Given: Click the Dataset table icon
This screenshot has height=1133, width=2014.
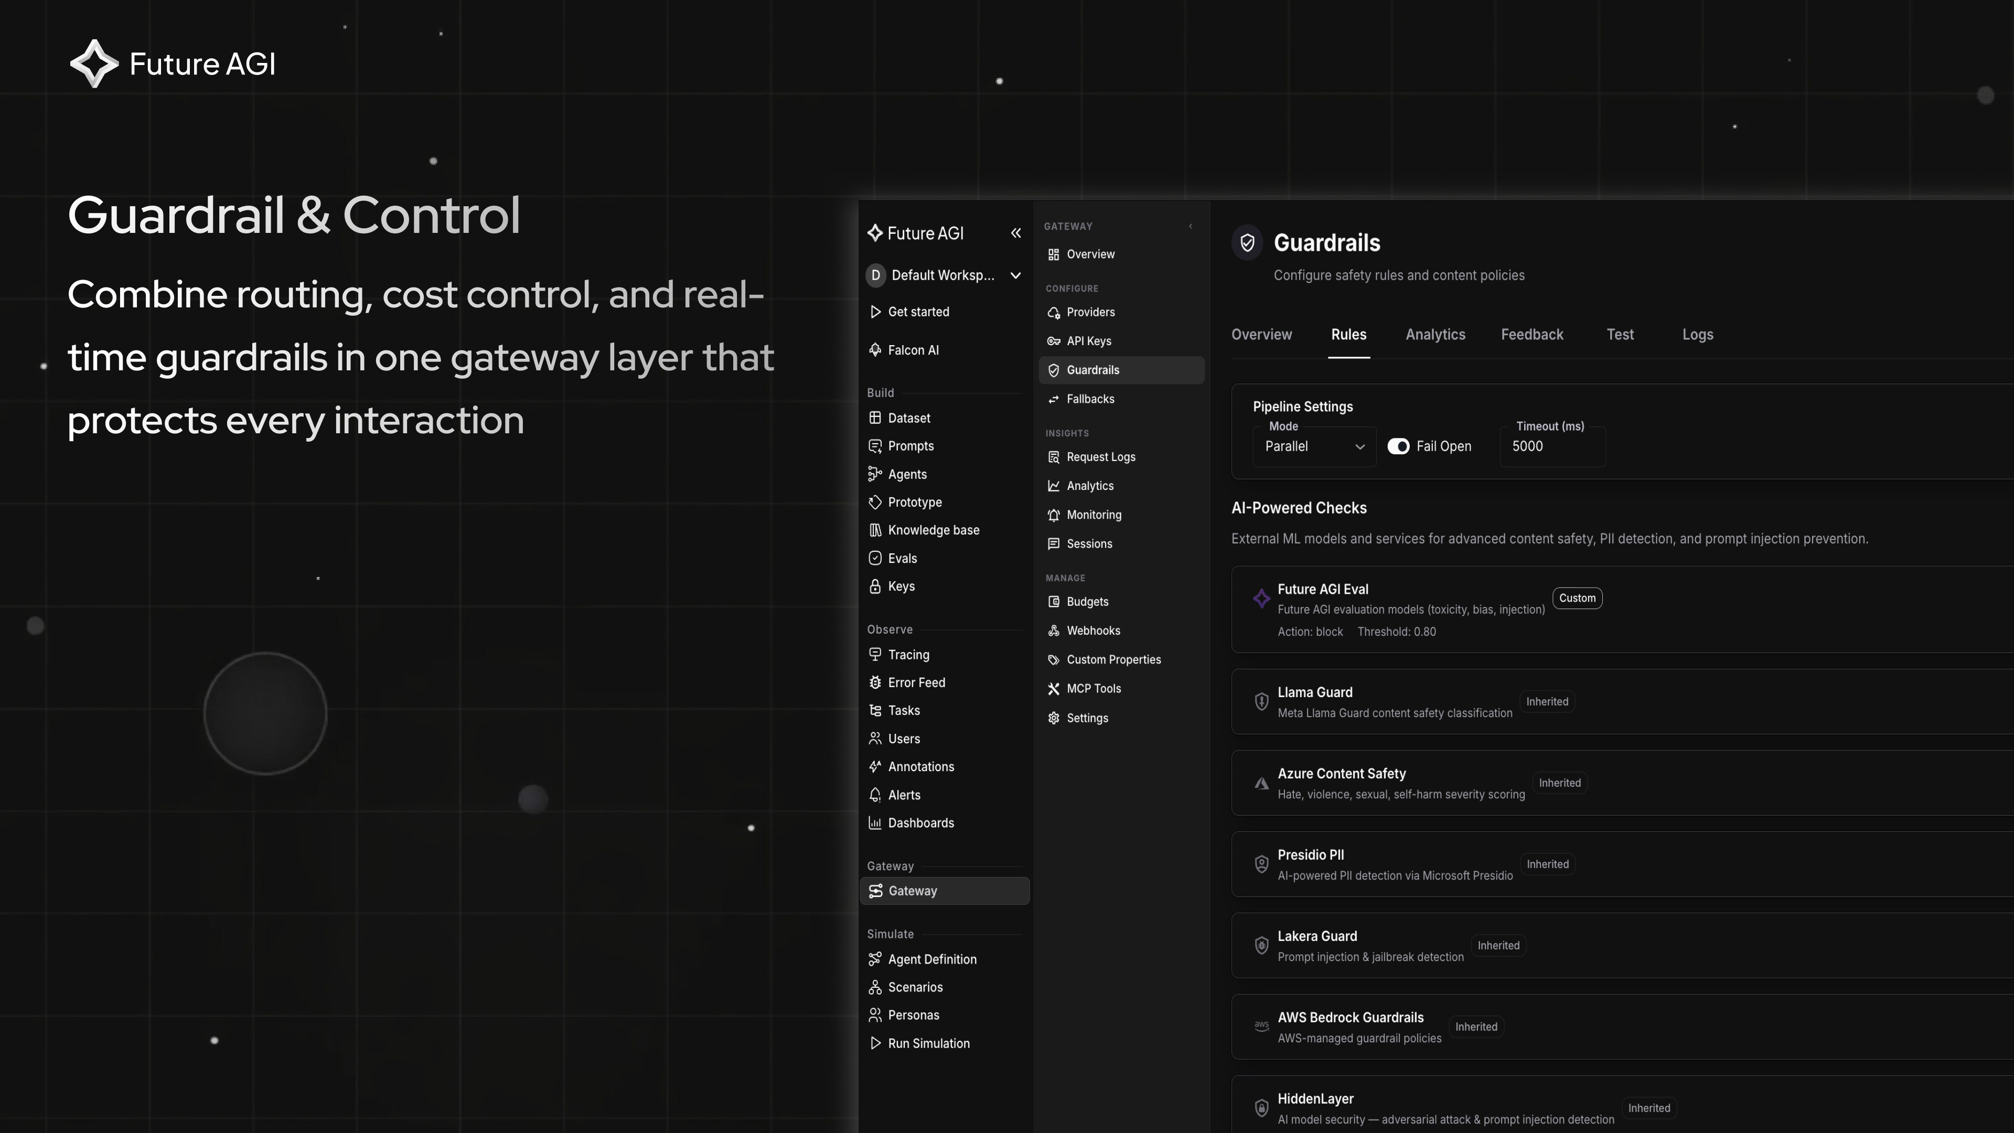Looking at the screenshot, I should tap(875, 419).
